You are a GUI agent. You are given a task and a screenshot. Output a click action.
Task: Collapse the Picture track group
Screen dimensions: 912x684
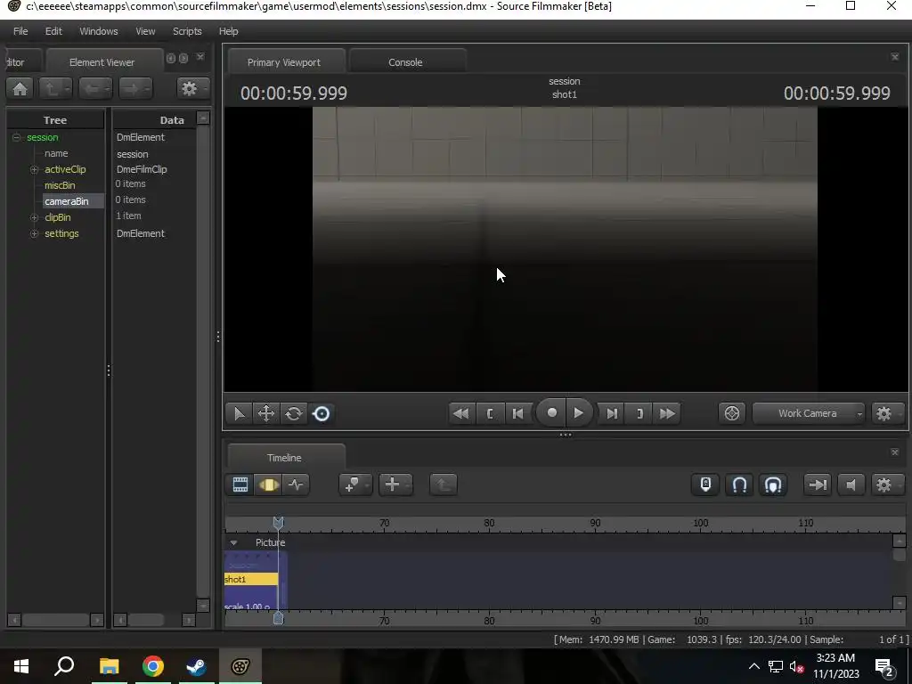coord(233,542)
